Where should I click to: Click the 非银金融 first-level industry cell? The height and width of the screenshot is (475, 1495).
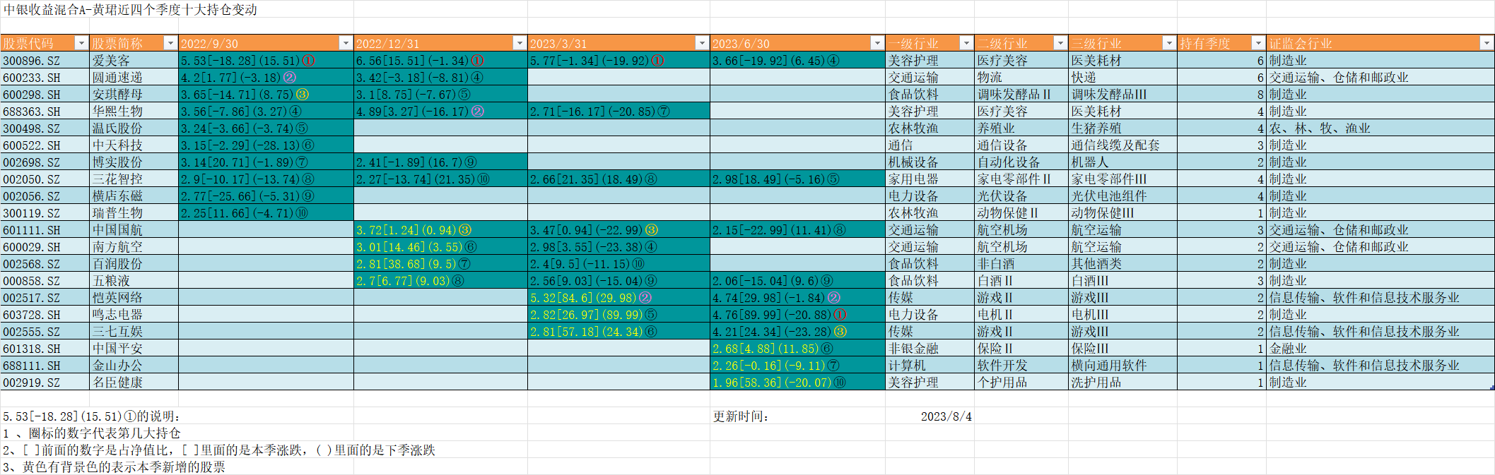[x=930, y=349]
